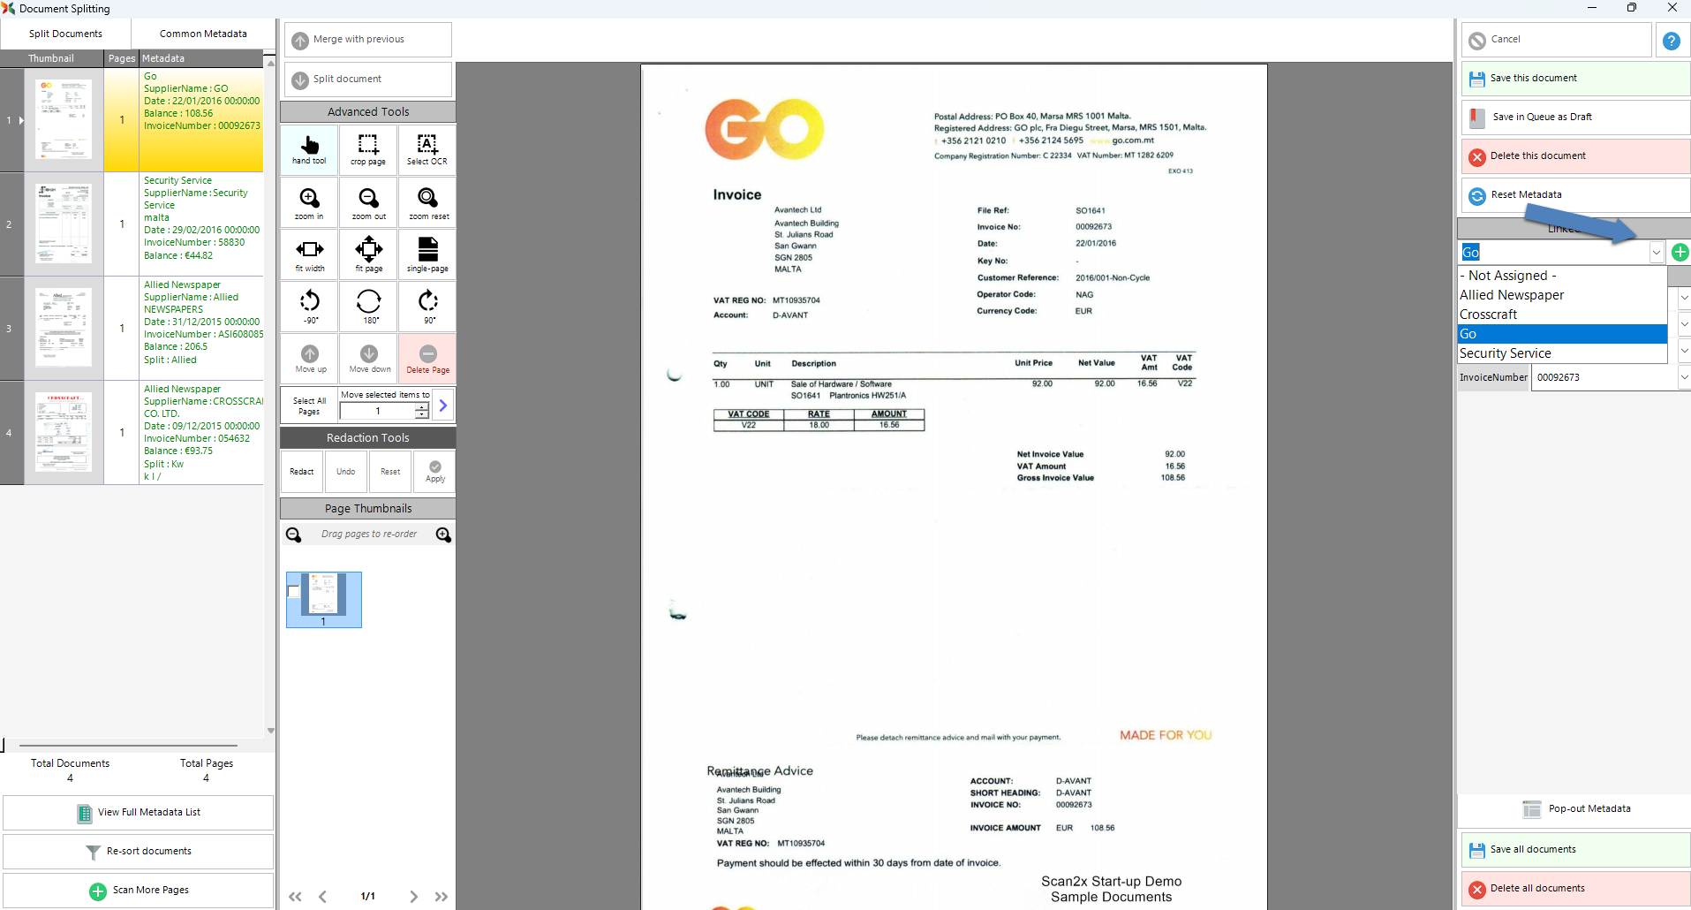Delete the current page
1691x910 pixels.
tap(427, 358)
